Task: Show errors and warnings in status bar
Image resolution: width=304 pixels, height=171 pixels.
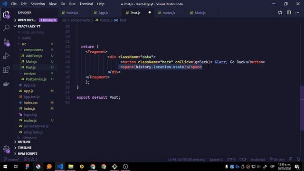Action: [x=30, y=160]
